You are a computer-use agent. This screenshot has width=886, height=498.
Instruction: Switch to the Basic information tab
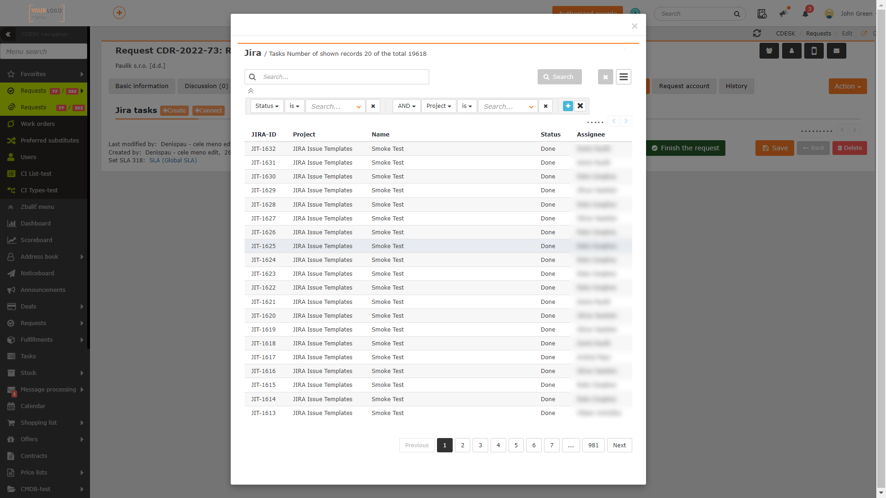tap(142, 86)
